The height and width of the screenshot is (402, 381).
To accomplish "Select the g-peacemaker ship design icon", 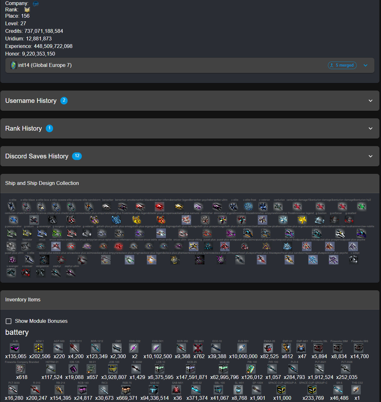I will tap(12, 233).
